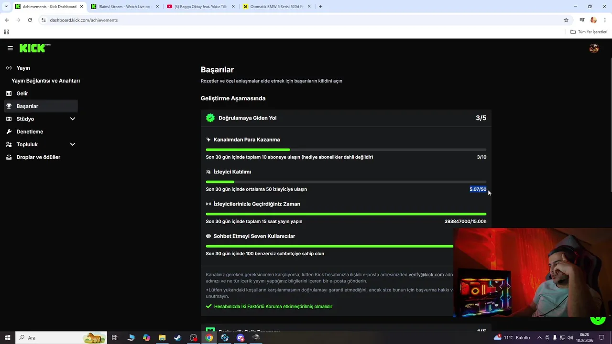The width and height of the screenshot is (612, 344).
Task: Close the Achievements browser tab
Action: pos(81,7)
